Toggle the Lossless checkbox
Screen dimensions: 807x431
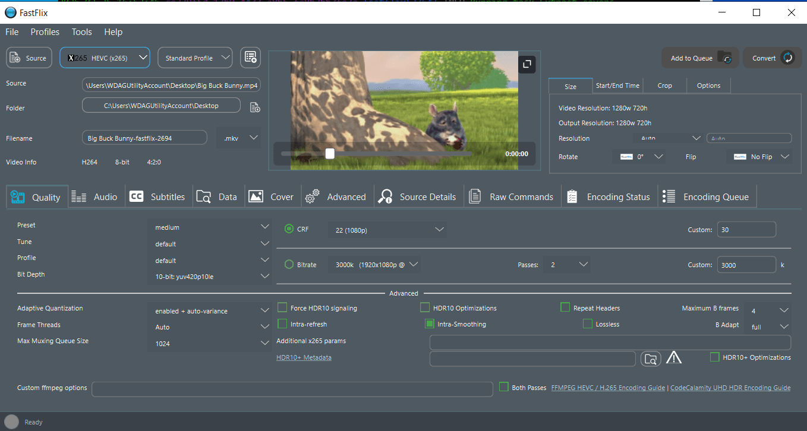click(588, 324)
